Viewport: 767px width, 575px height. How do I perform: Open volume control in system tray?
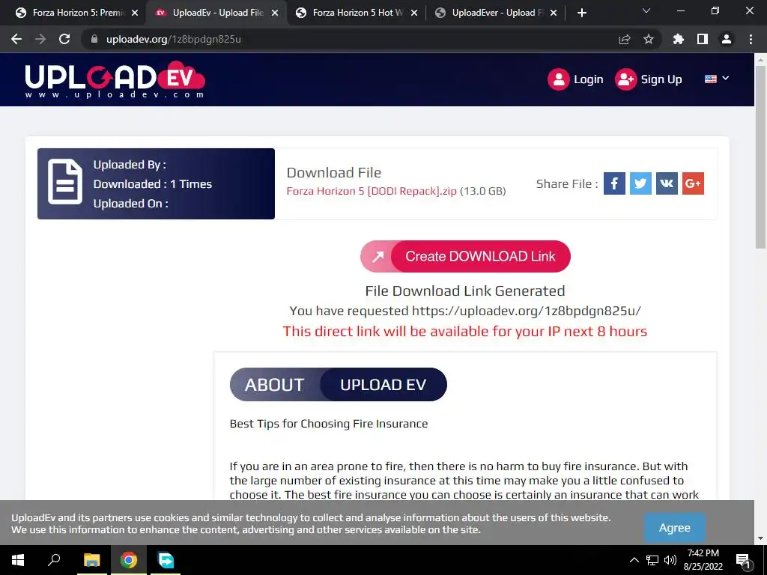pos(670,560)
